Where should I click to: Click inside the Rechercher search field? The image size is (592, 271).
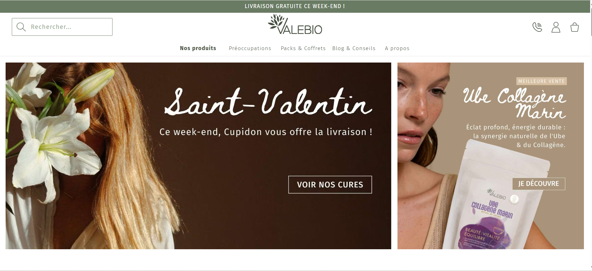tap(62, 27)
